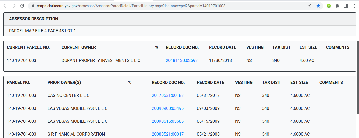
Task: Open record document 20080521:00817
Action: (168, 134)
